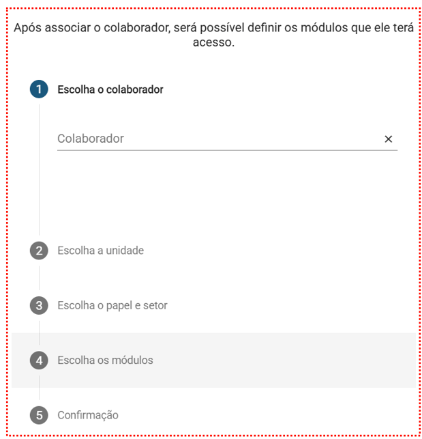Jump to the 'Escolha os módulos' step
The image size is (422, 439).
click(105, 360)
